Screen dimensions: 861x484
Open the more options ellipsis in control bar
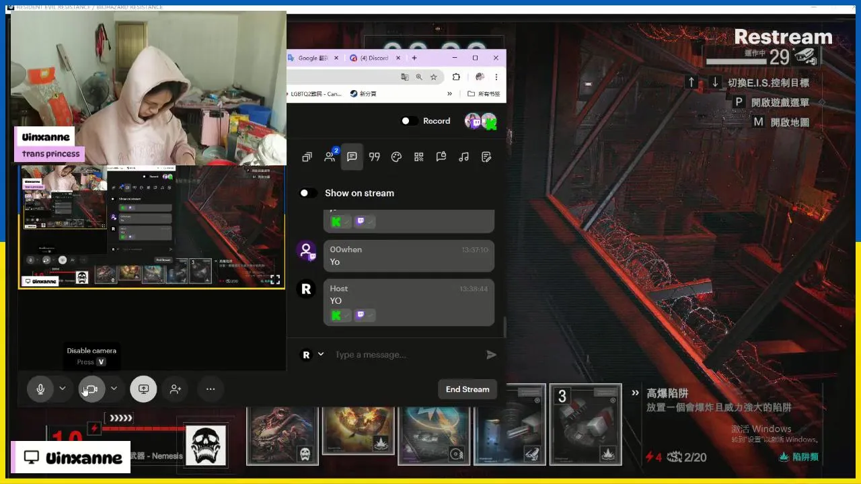click(211, 389)
